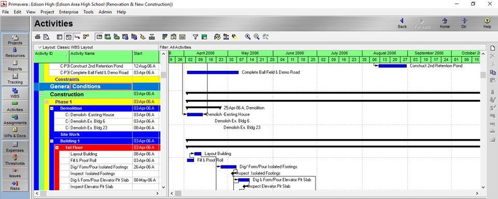
Task: Open the WBS sidebar icon
Action: click(15, 93)
